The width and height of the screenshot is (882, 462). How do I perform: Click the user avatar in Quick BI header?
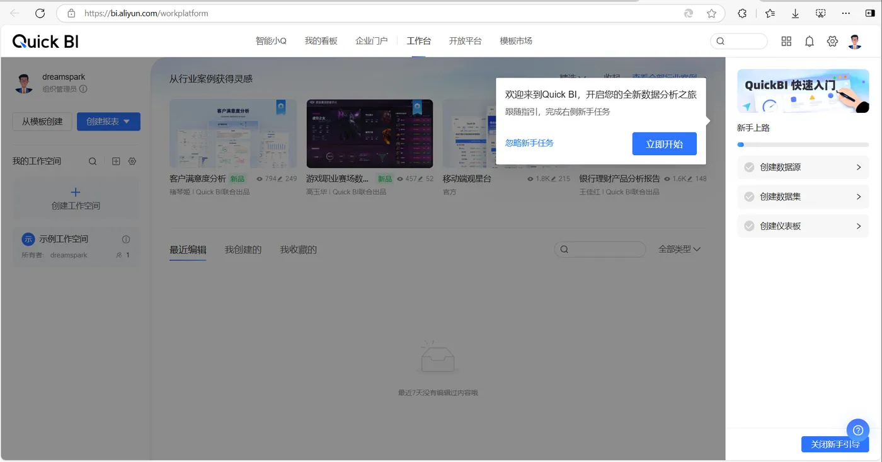[855, 42]
